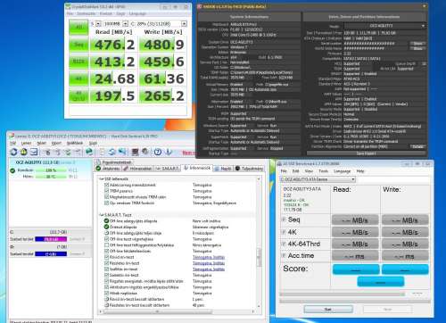446x323 pixels.
Task: Select the Információk tab
Action: [197, 168]
